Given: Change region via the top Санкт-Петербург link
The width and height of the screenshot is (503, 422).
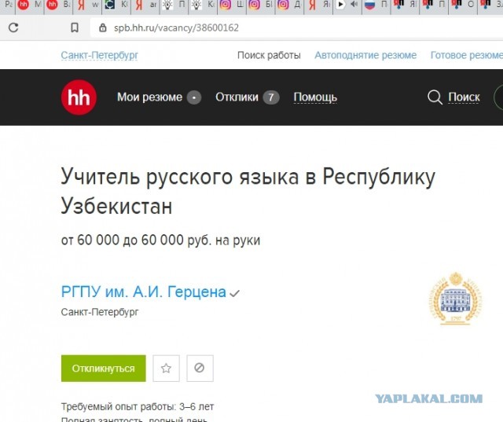Looking at the screenshot, I should pos(100,55).
